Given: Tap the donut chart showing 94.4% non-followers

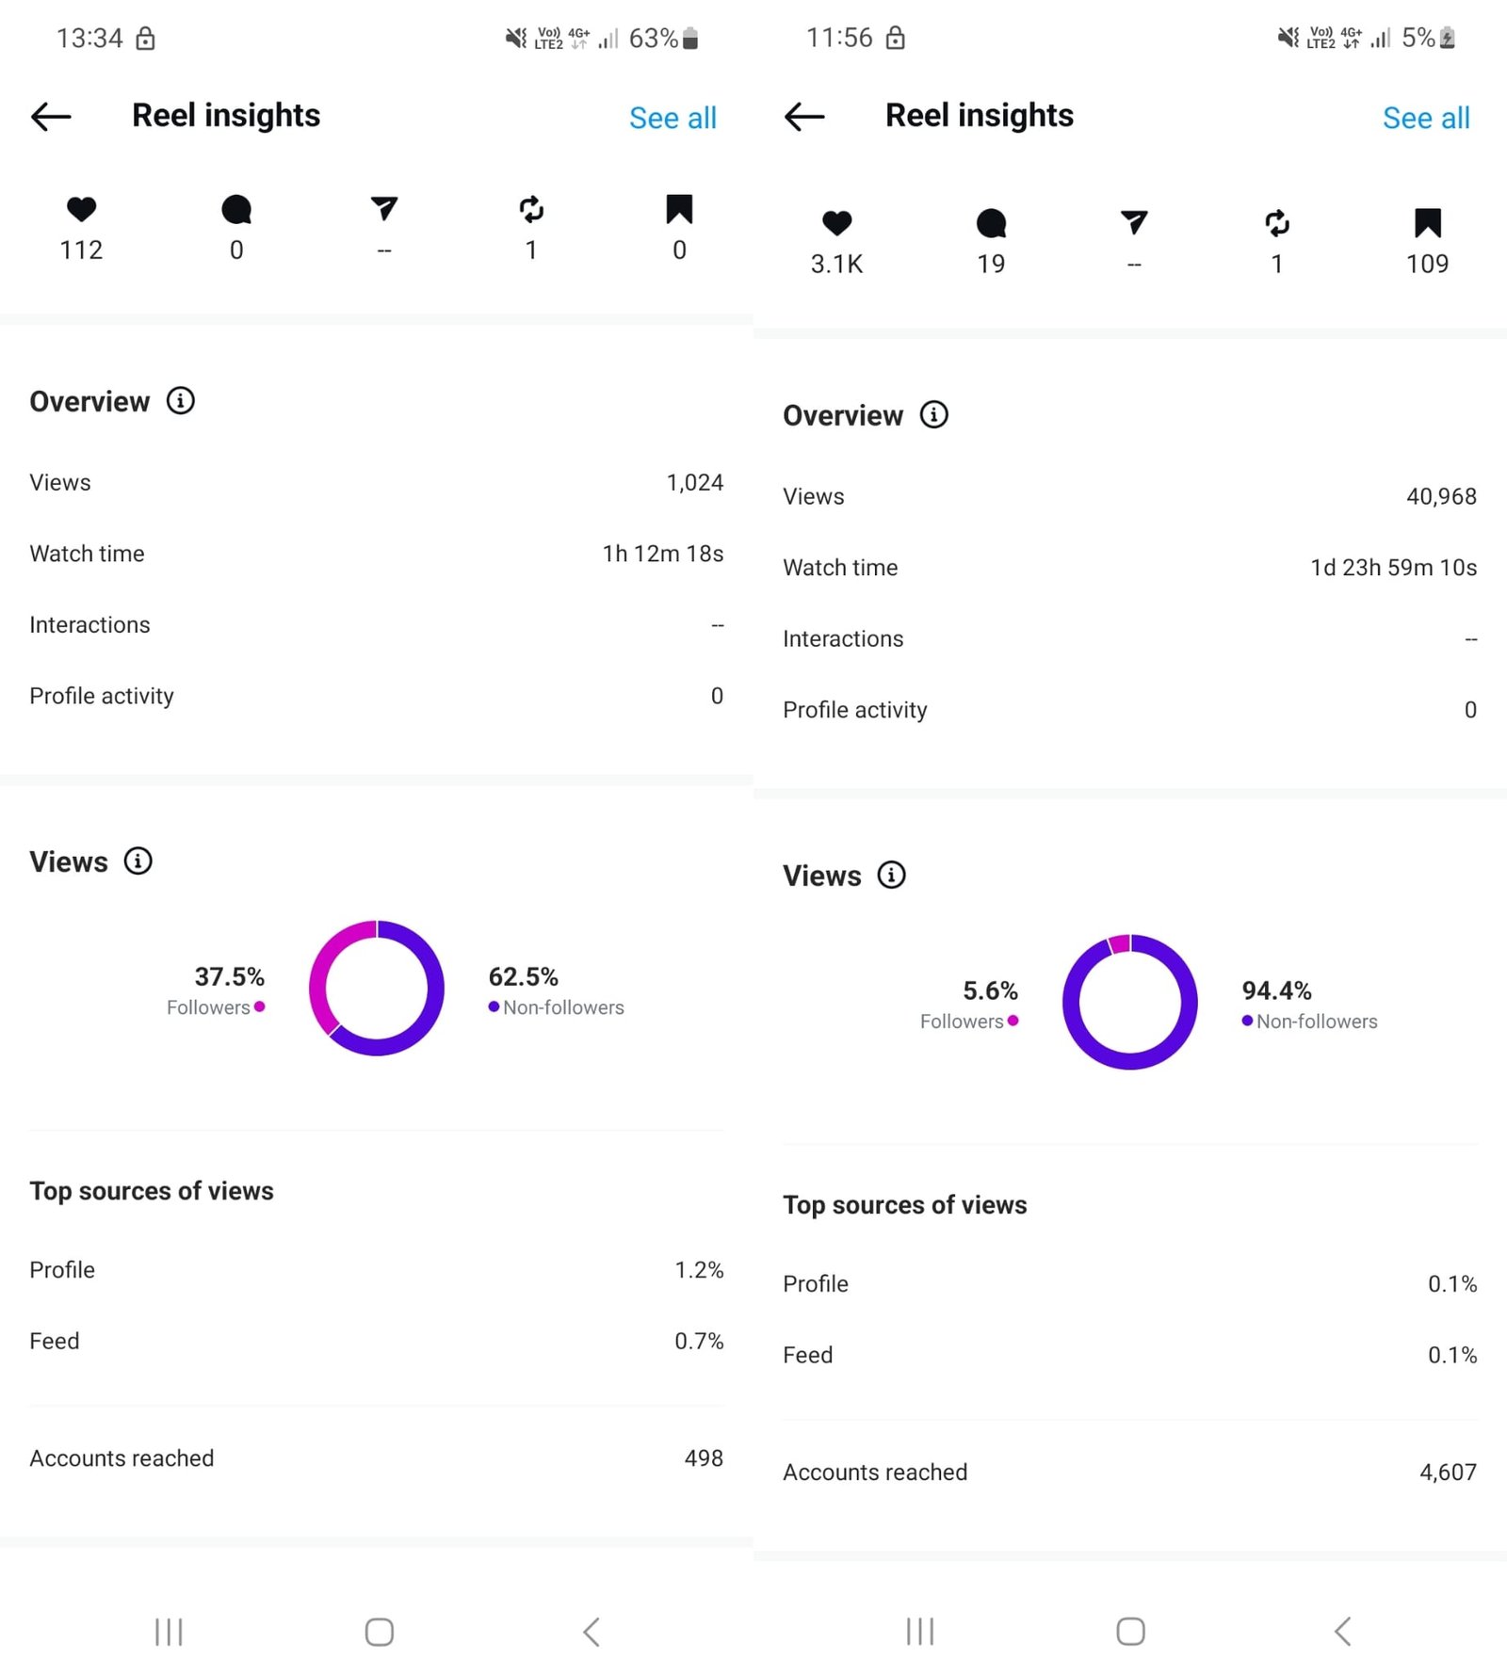Looking at the screenshot, I should pos(1130,1002).
